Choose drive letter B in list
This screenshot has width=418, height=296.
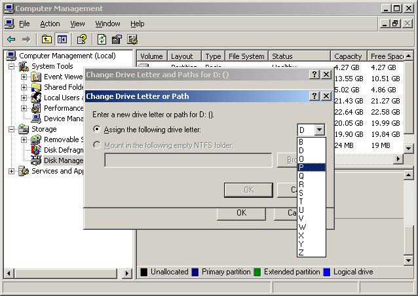pos(311,141)
